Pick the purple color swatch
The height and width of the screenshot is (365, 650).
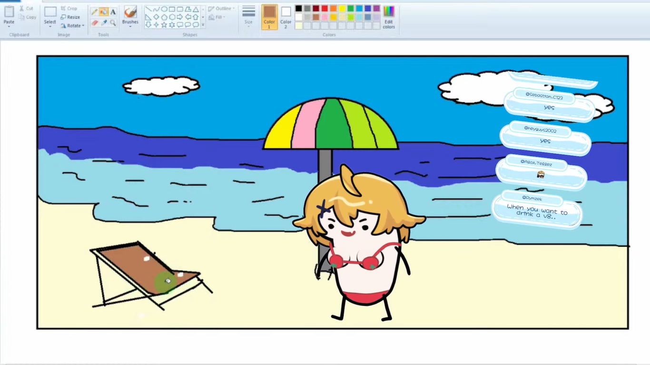377,9
